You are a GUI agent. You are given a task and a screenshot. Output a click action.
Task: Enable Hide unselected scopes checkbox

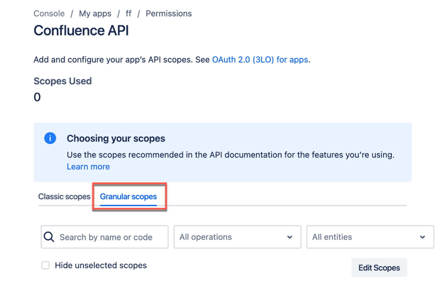pos(46,265)
